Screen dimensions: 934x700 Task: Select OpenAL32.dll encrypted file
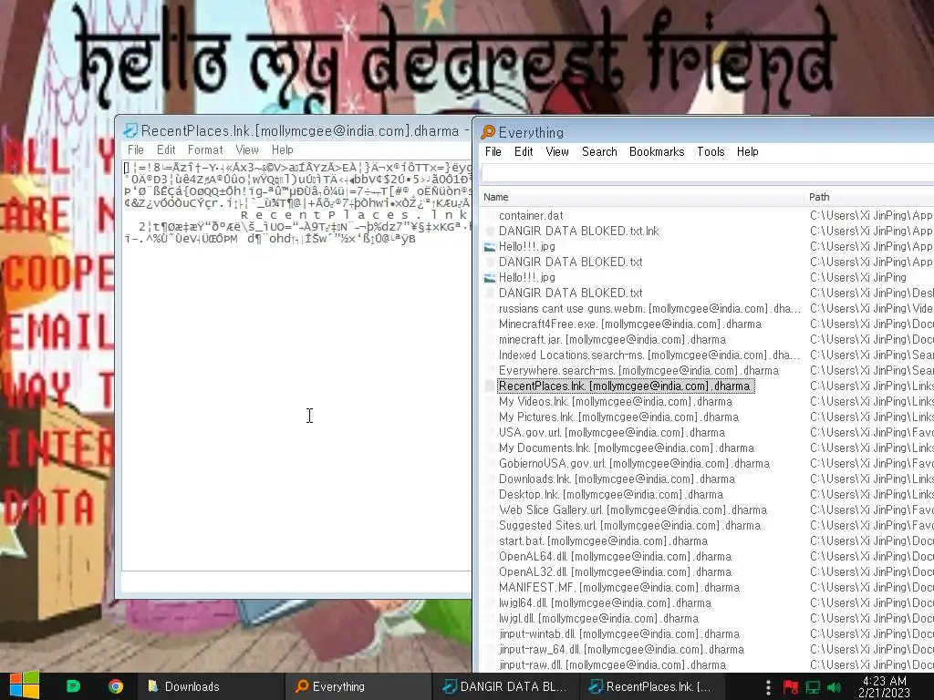click(x=615, y=571)
